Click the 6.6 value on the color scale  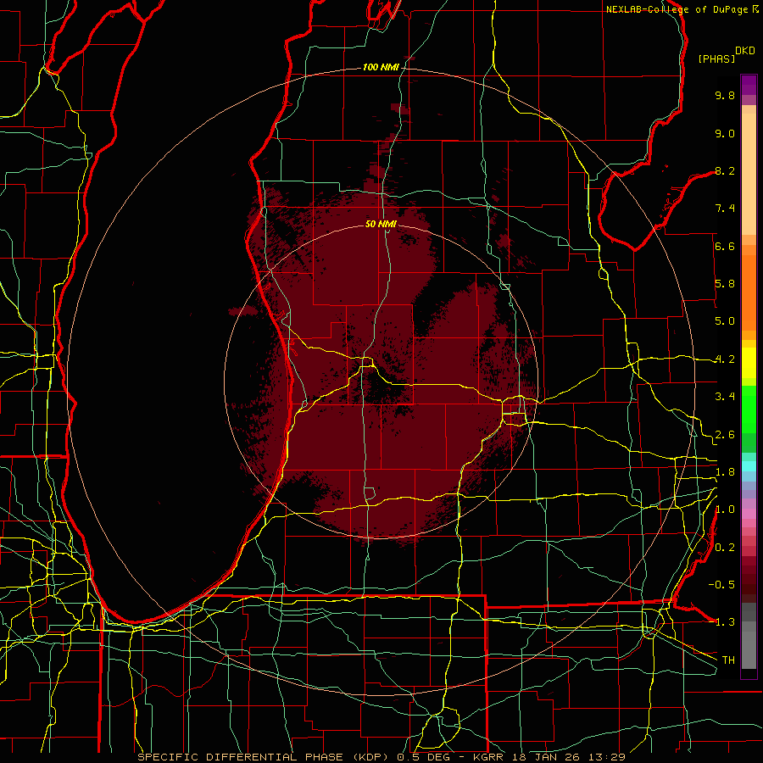[x=725, y=247]
